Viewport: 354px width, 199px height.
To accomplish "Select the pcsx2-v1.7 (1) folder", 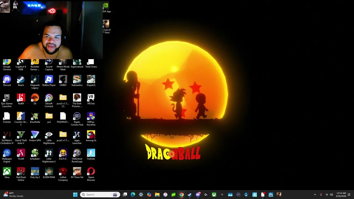I will [x=63, y=101].
